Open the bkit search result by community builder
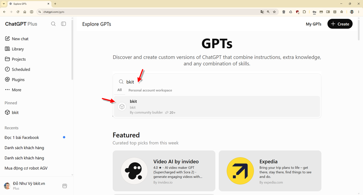 click(x=217, y=106)
